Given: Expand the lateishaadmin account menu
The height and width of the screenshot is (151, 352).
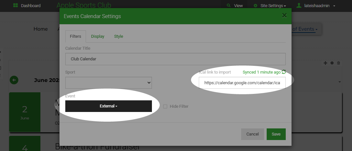Looking at the screenshot, I should (x=334, y=6).
